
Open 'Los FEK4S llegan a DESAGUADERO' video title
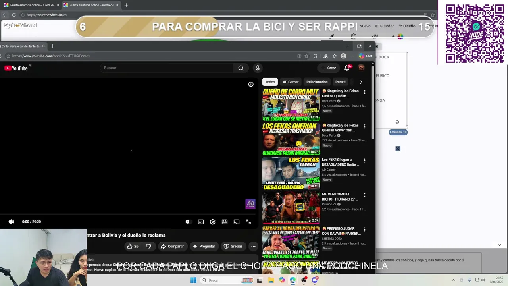click(341, 162)
